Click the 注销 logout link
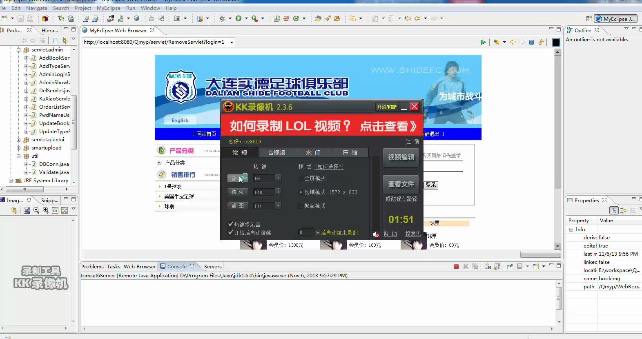The image size is (642, 339). [412, 142]
